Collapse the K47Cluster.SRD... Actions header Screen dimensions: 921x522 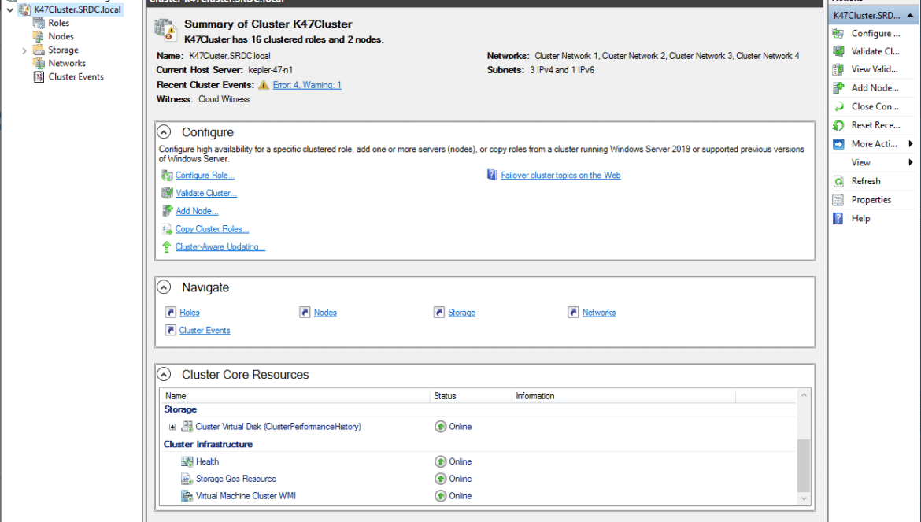click(x=911, y=16)
